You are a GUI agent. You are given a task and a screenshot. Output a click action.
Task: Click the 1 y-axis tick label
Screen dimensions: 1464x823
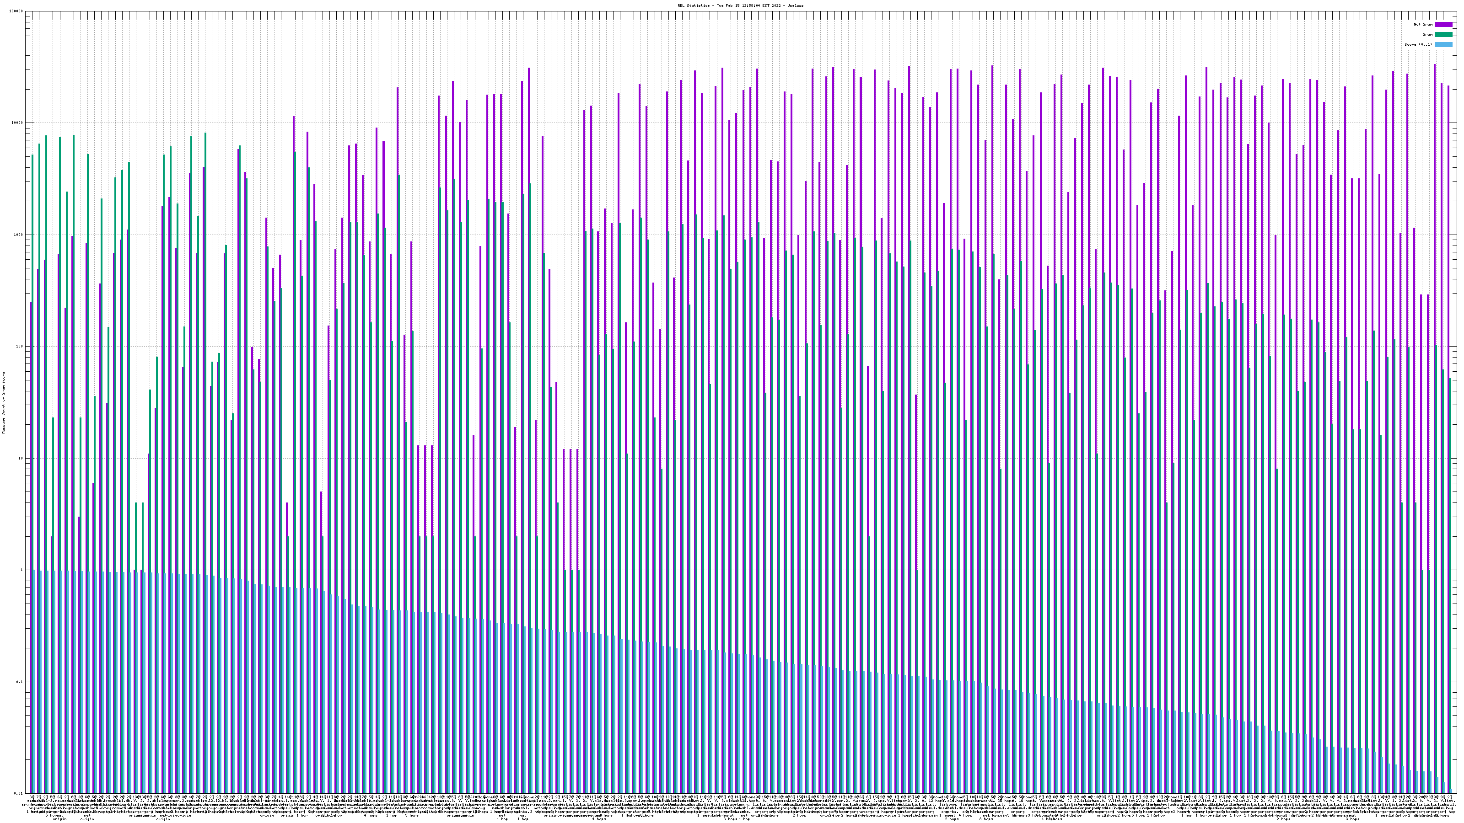[22, 570]
